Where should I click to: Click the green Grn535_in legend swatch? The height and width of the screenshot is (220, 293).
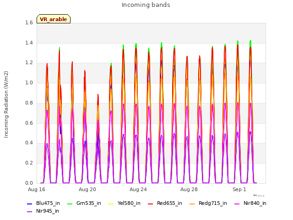tap(70, 203)
